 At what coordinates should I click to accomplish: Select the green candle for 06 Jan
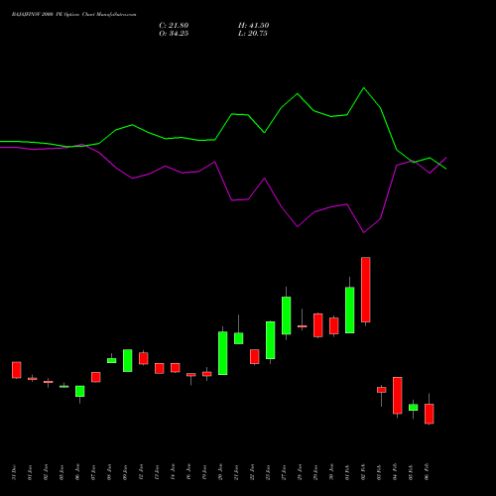tap(80, 391)
